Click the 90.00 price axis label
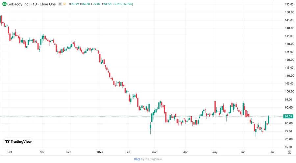The image size is (296, 163). point(289,107)
